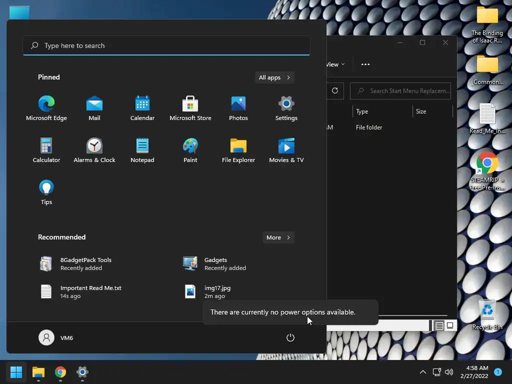Open Microsoft Edge from pinned apps
This screenshot has width=512, height=384.
(46, 108)
